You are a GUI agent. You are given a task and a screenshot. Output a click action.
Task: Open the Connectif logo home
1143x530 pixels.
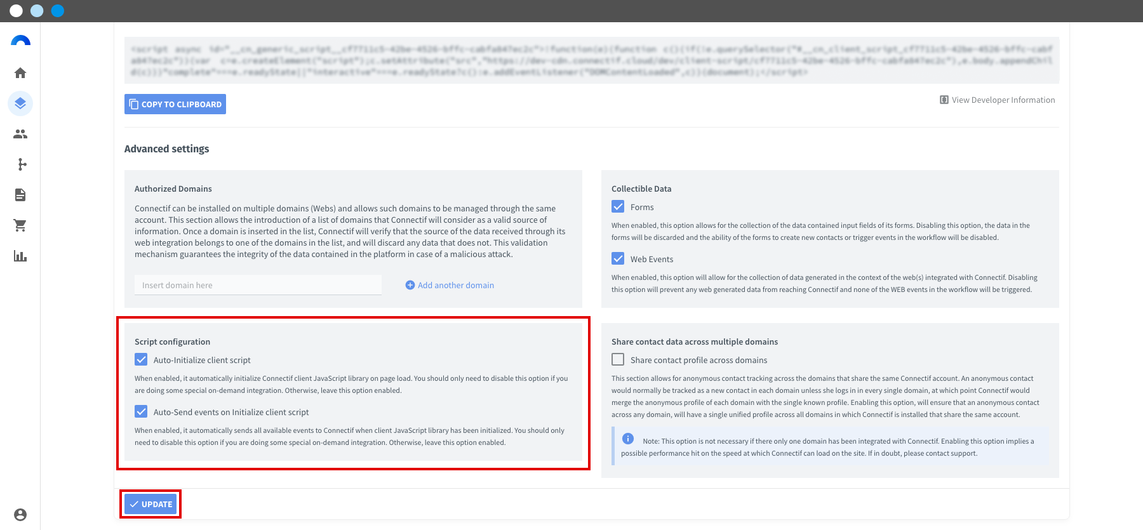20,41
